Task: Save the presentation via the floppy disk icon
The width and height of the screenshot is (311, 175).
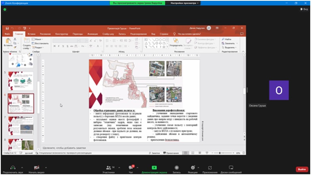Action: click(x=7, y=29)
